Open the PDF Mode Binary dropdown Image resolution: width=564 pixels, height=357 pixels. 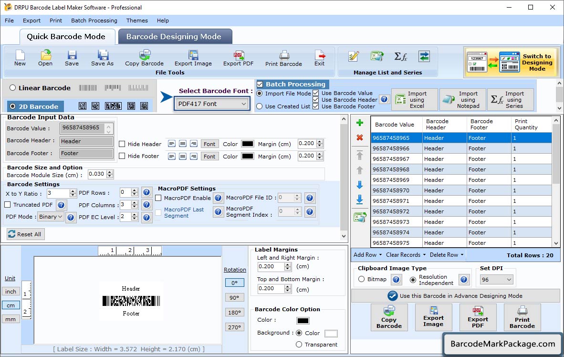pos(51,217)
